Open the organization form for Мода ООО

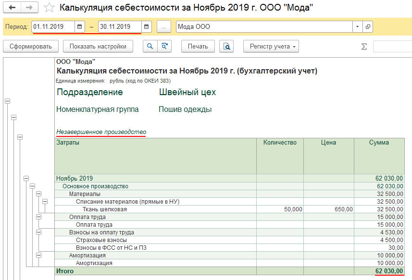pos(368,27)
